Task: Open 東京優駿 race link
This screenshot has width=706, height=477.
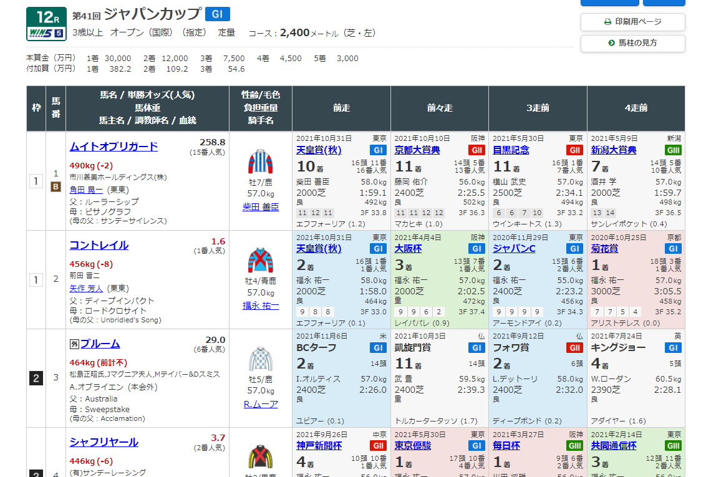Action: coord(413,446)
